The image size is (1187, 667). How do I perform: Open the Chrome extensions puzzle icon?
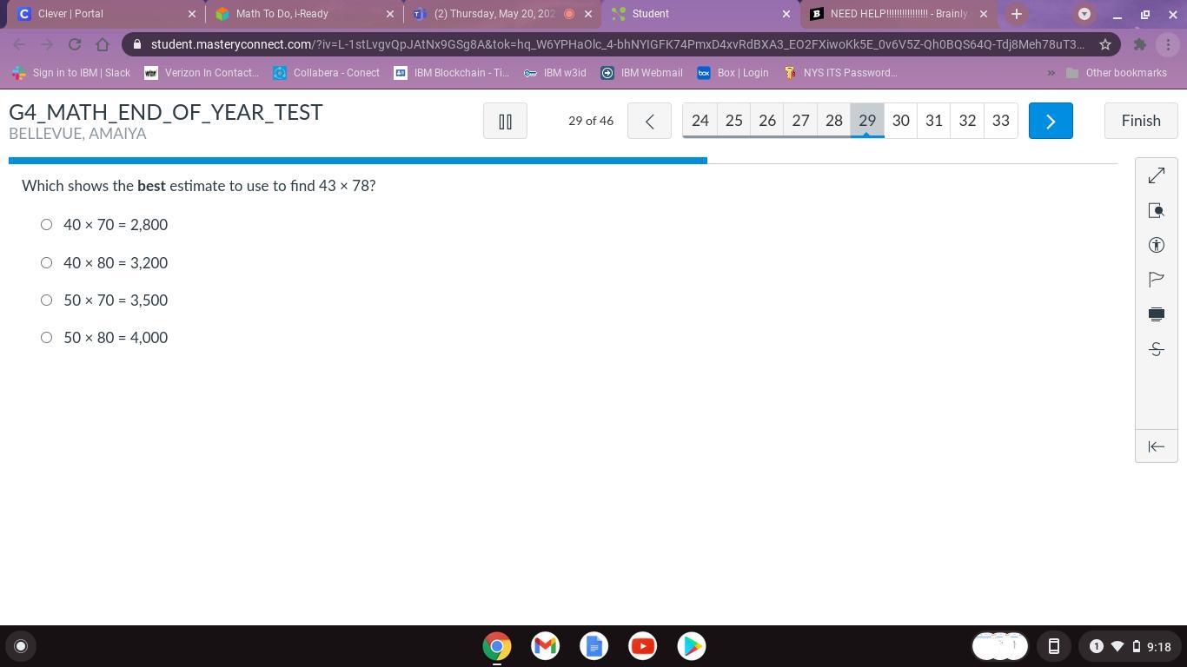point(1140,44)
